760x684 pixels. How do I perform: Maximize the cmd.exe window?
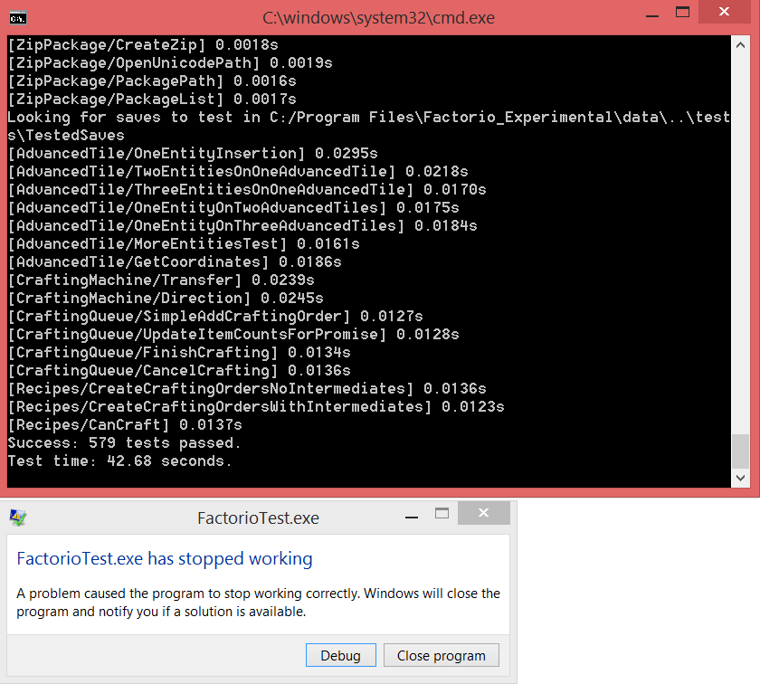pos(682,12)
